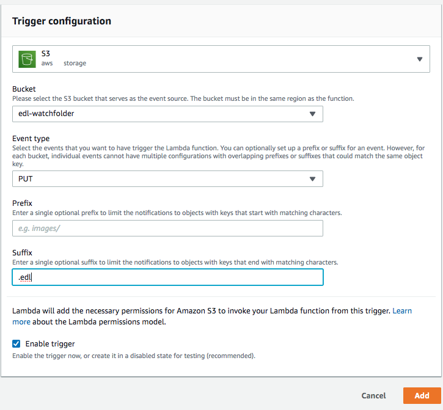Open the PUT event type dropdown
The image size is (443, 410).
(167, 178)
